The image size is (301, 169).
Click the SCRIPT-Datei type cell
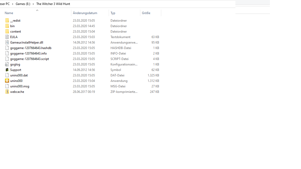click(119, 59)
